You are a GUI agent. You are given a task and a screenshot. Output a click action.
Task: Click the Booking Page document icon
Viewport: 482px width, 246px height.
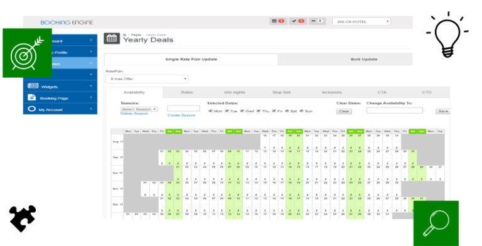point(31,97)
